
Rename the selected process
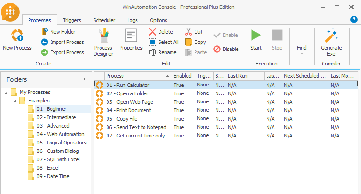coord(163,52)
